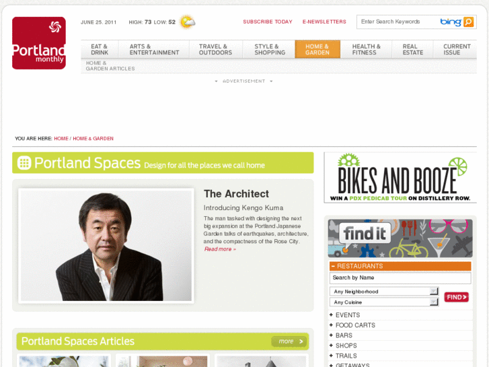This screenshot has width=489, height=367.
Task: Open Home & Garden Articles submenu link
Action: tap(110, 65)
